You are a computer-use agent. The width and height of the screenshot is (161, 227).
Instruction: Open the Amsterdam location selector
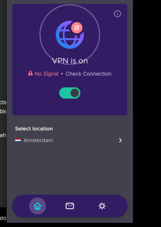(69, 140)
